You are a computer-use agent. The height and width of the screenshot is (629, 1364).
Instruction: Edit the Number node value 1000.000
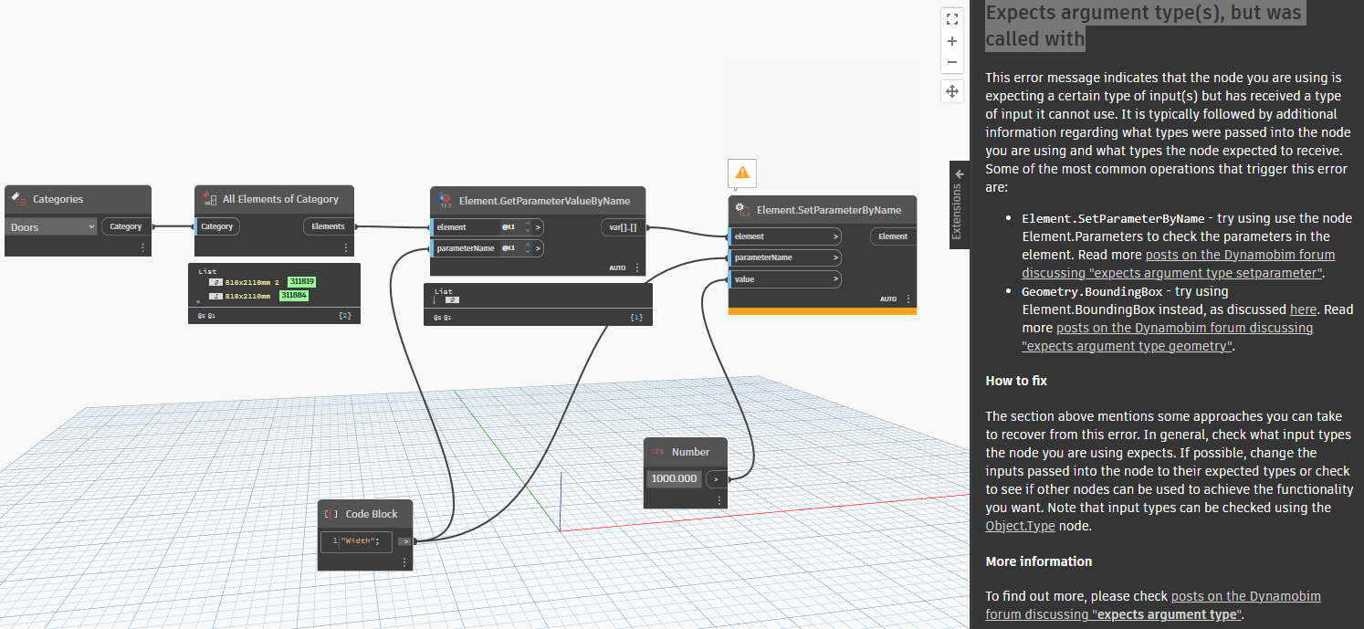675,478
